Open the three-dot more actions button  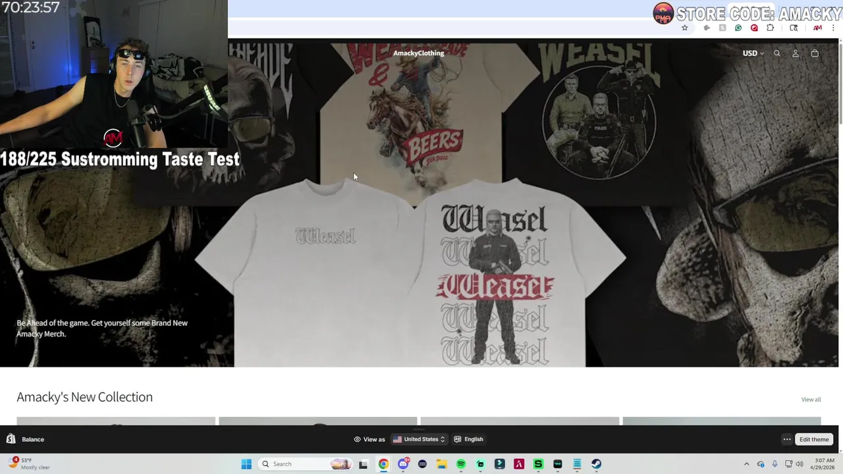point(787,440)
